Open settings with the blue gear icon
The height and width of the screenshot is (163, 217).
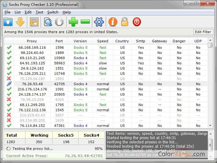[99, 22]
